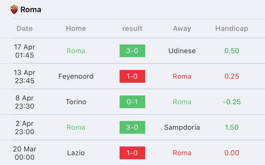Open the Roma team title
This screenshot has width=265, height=165.
coord(31,10)
